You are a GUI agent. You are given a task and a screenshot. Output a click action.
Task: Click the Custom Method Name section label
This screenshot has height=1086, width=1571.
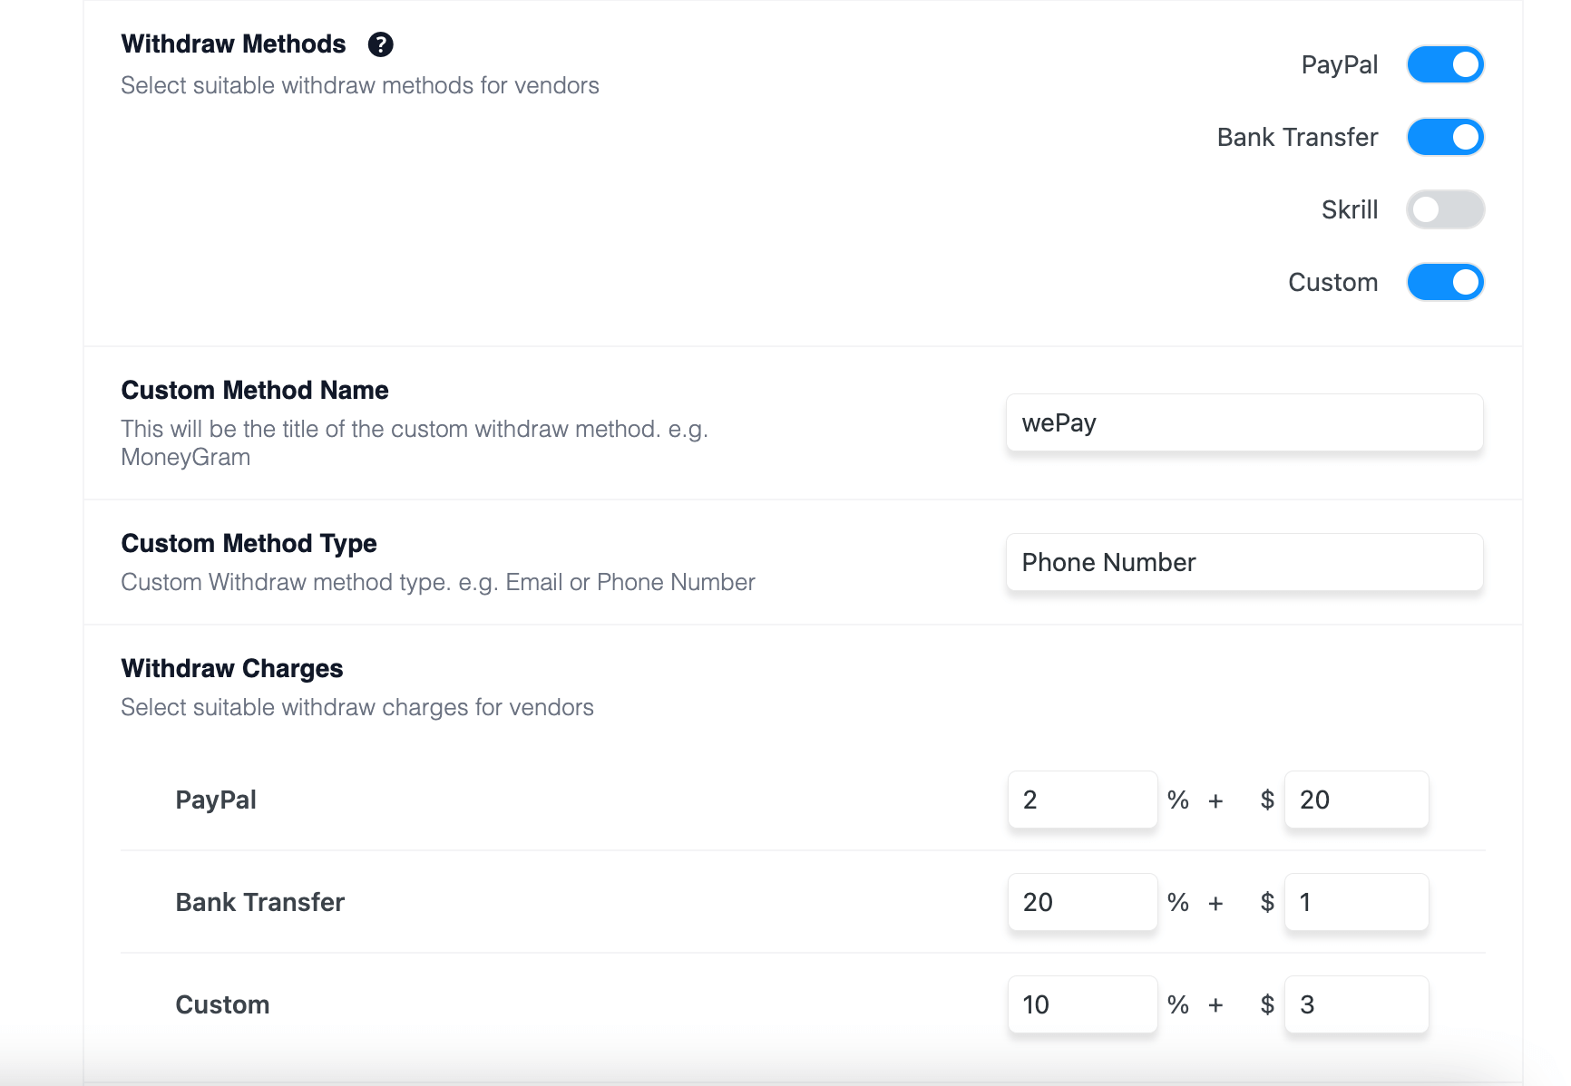[x=254, y=390]
